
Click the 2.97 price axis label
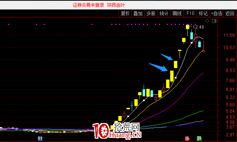click(x=230, y=135)
